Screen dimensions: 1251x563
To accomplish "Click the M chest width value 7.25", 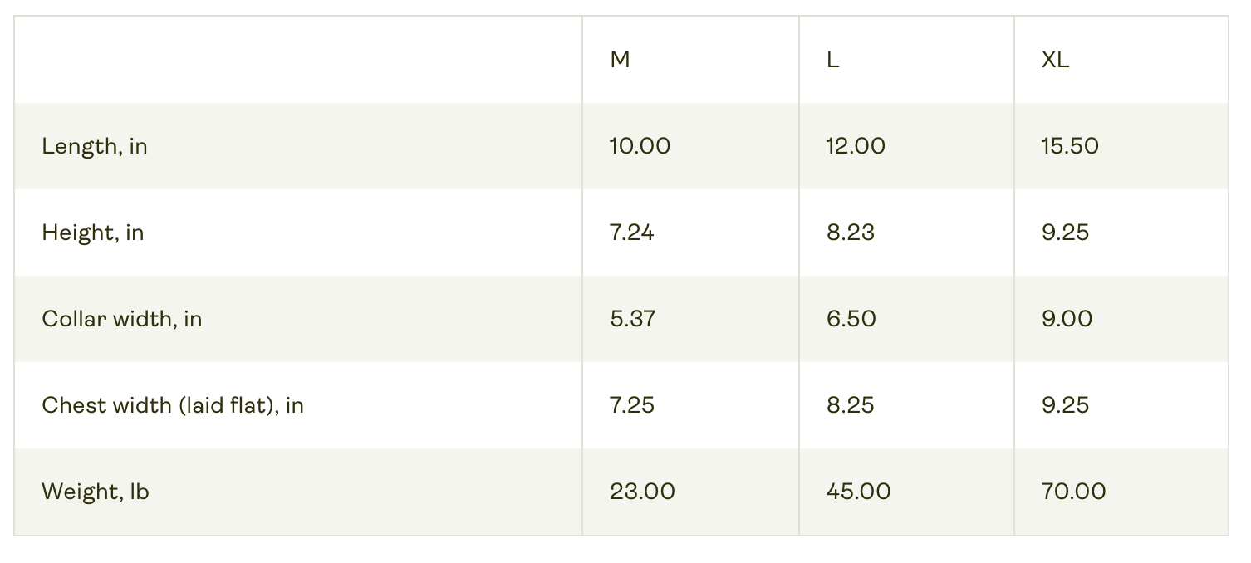I will [632, 405].
